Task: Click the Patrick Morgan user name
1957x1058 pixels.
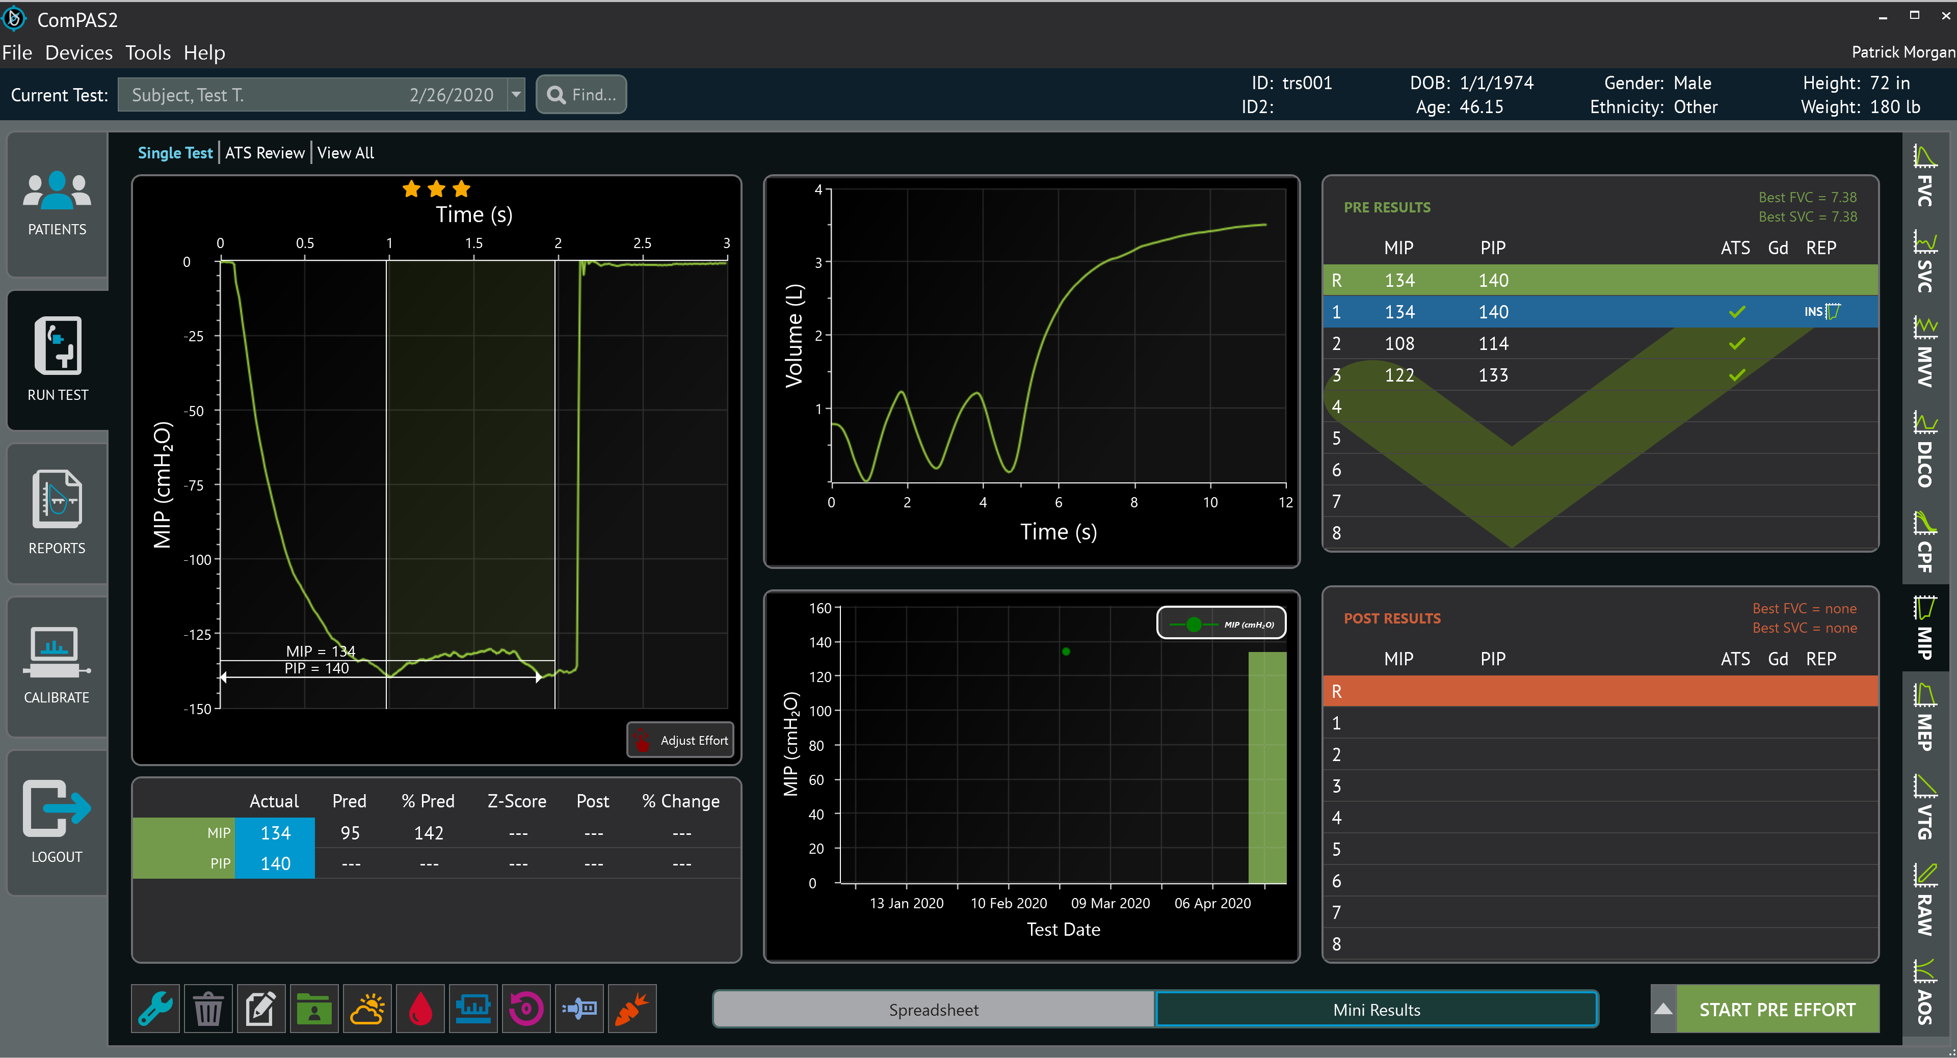Action: click(x=1903, y=51)
